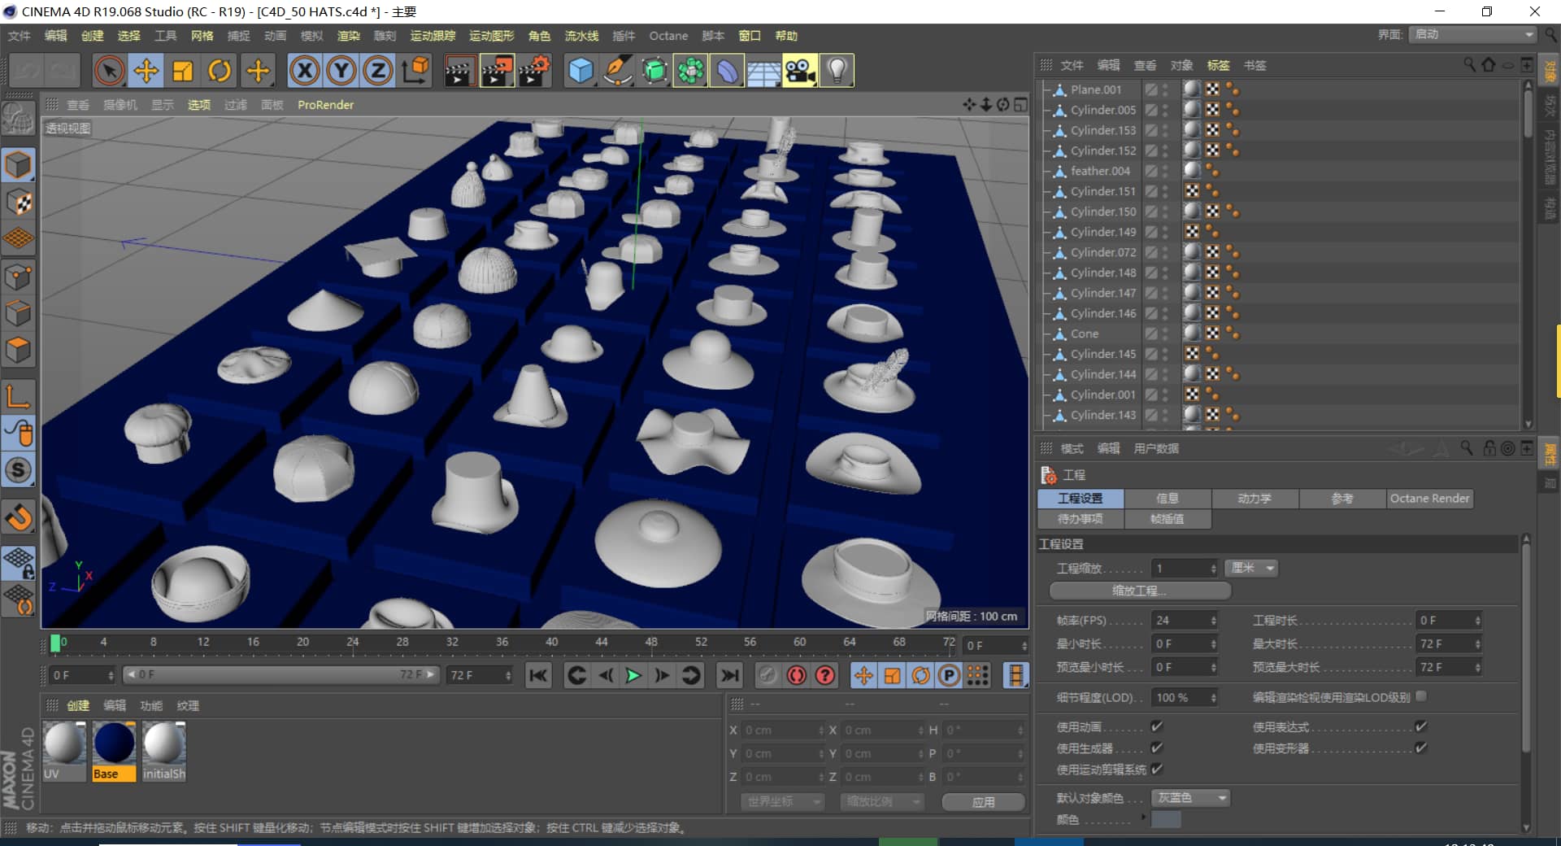Open the 界面 layout dropdown

coord(1473,34)
